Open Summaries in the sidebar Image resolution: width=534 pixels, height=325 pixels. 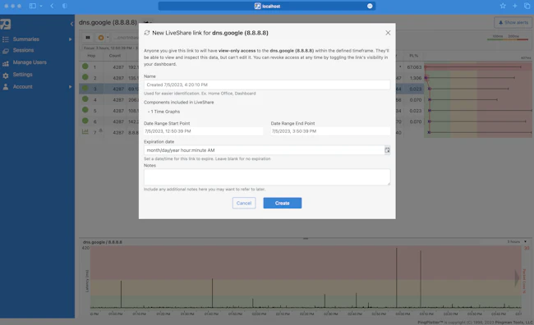pos(26,39)
